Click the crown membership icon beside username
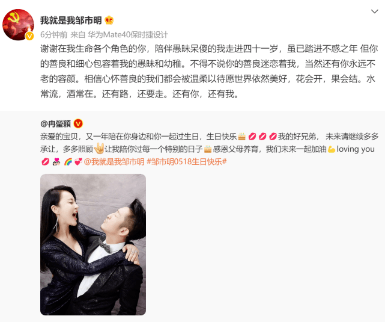Viewport: 385px width, 322px height. pos(109,20)
